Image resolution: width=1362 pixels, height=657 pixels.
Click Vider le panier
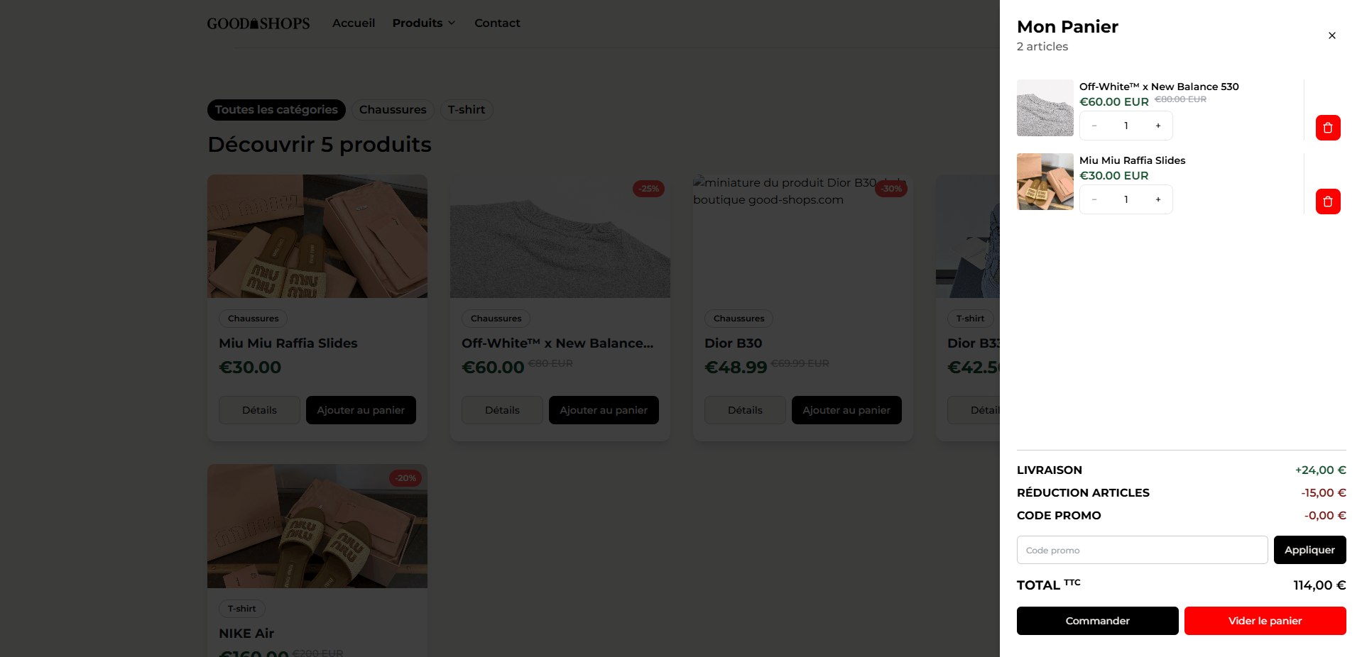(x=1264, y=621)
